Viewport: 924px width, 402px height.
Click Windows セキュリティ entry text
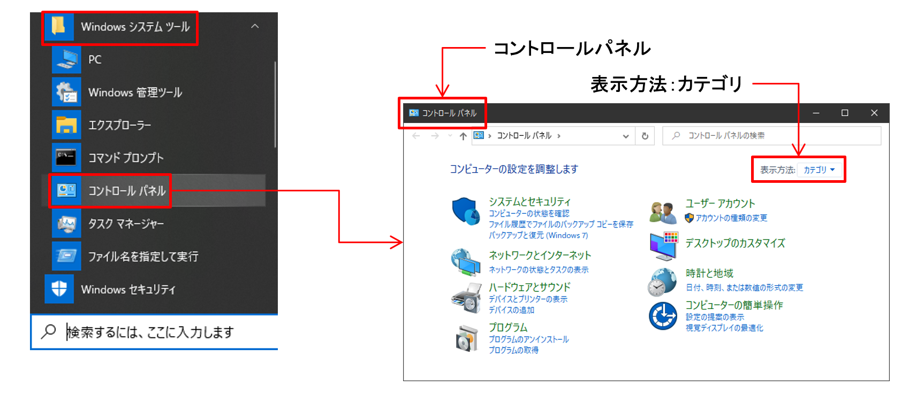pos(128,289)
